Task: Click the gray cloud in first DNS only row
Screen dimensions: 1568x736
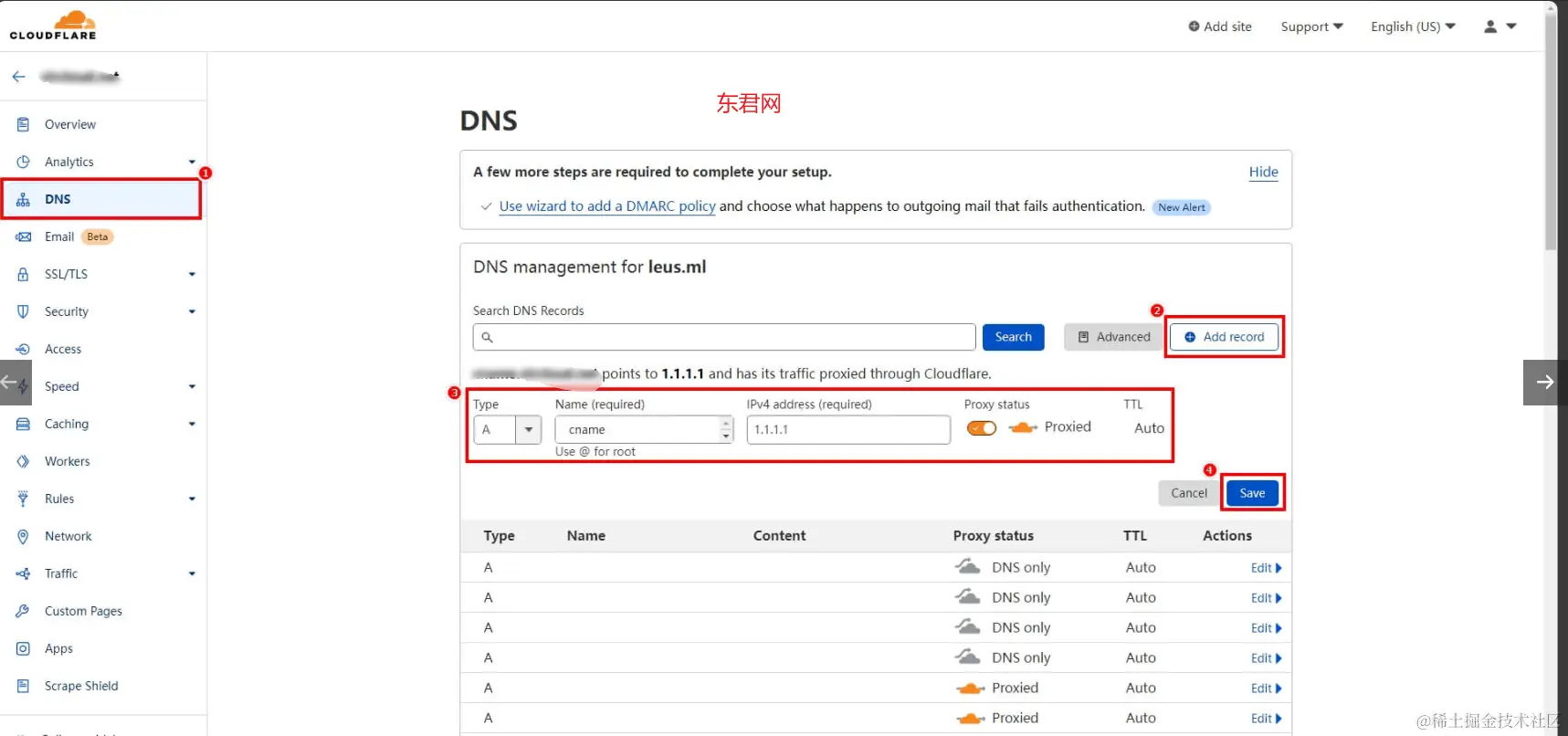Action: pos(968,567)
